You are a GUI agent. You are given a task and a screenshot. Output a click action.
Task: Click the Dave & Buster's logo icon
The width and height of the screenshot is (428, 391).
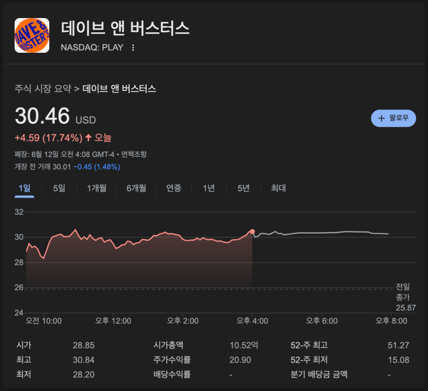point(32,35)
